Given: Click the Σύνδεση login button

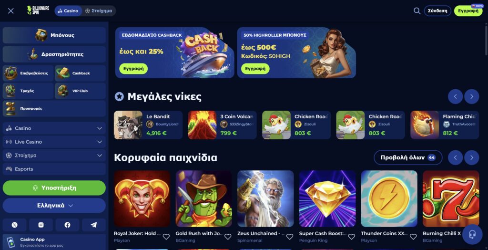Looking at the screenshot, I should (x=437, y=11).
